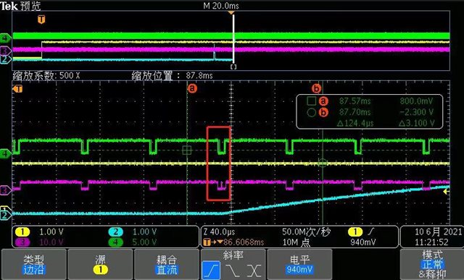Viewport: 464px width, 280px height.
Task: Click the orange trigger T marker in overview
Action: click(41, 20)
